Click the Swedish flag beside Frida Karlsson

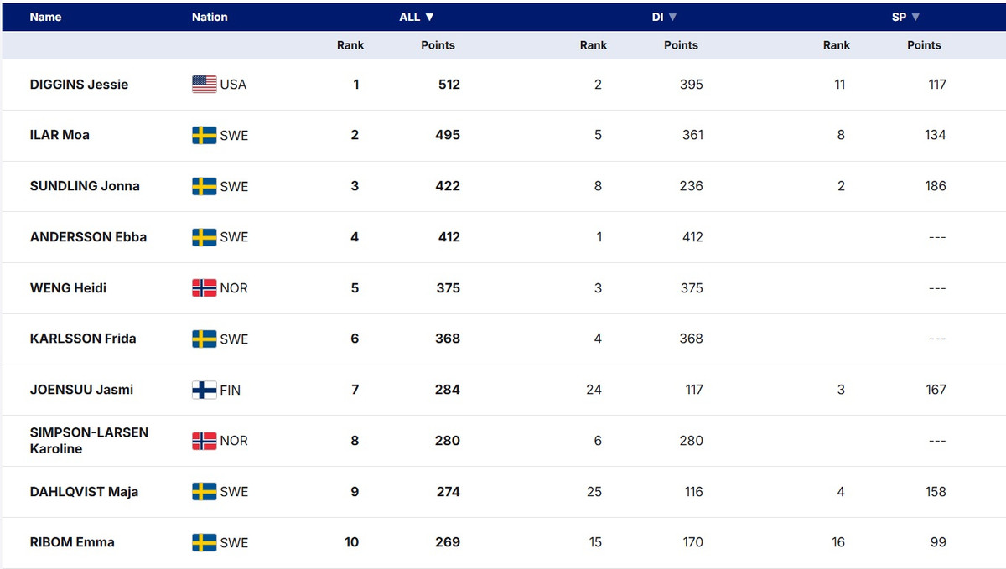point(204,339)
